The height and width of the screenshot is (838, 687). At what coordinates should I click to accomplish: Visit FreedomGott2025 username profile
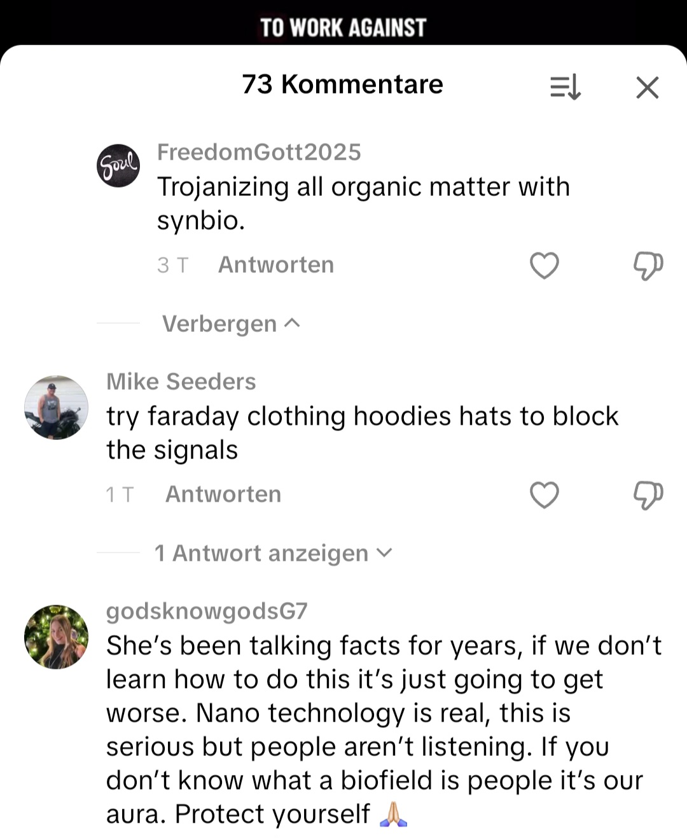pyautogui.click(x=258, y=152)
